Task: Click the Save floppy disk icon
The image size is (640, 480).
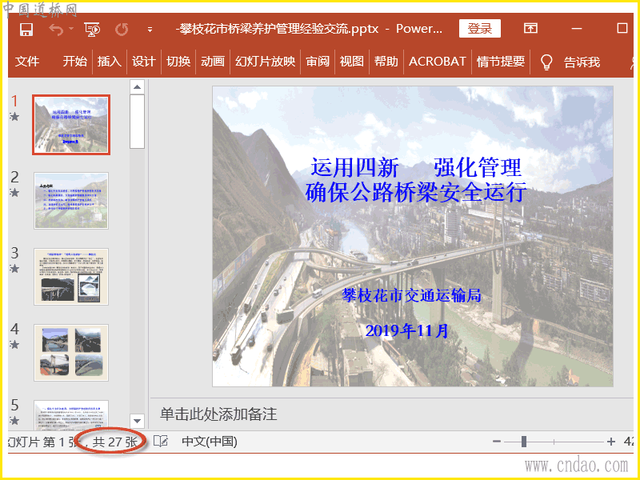Action: click(x=26, y=30)
